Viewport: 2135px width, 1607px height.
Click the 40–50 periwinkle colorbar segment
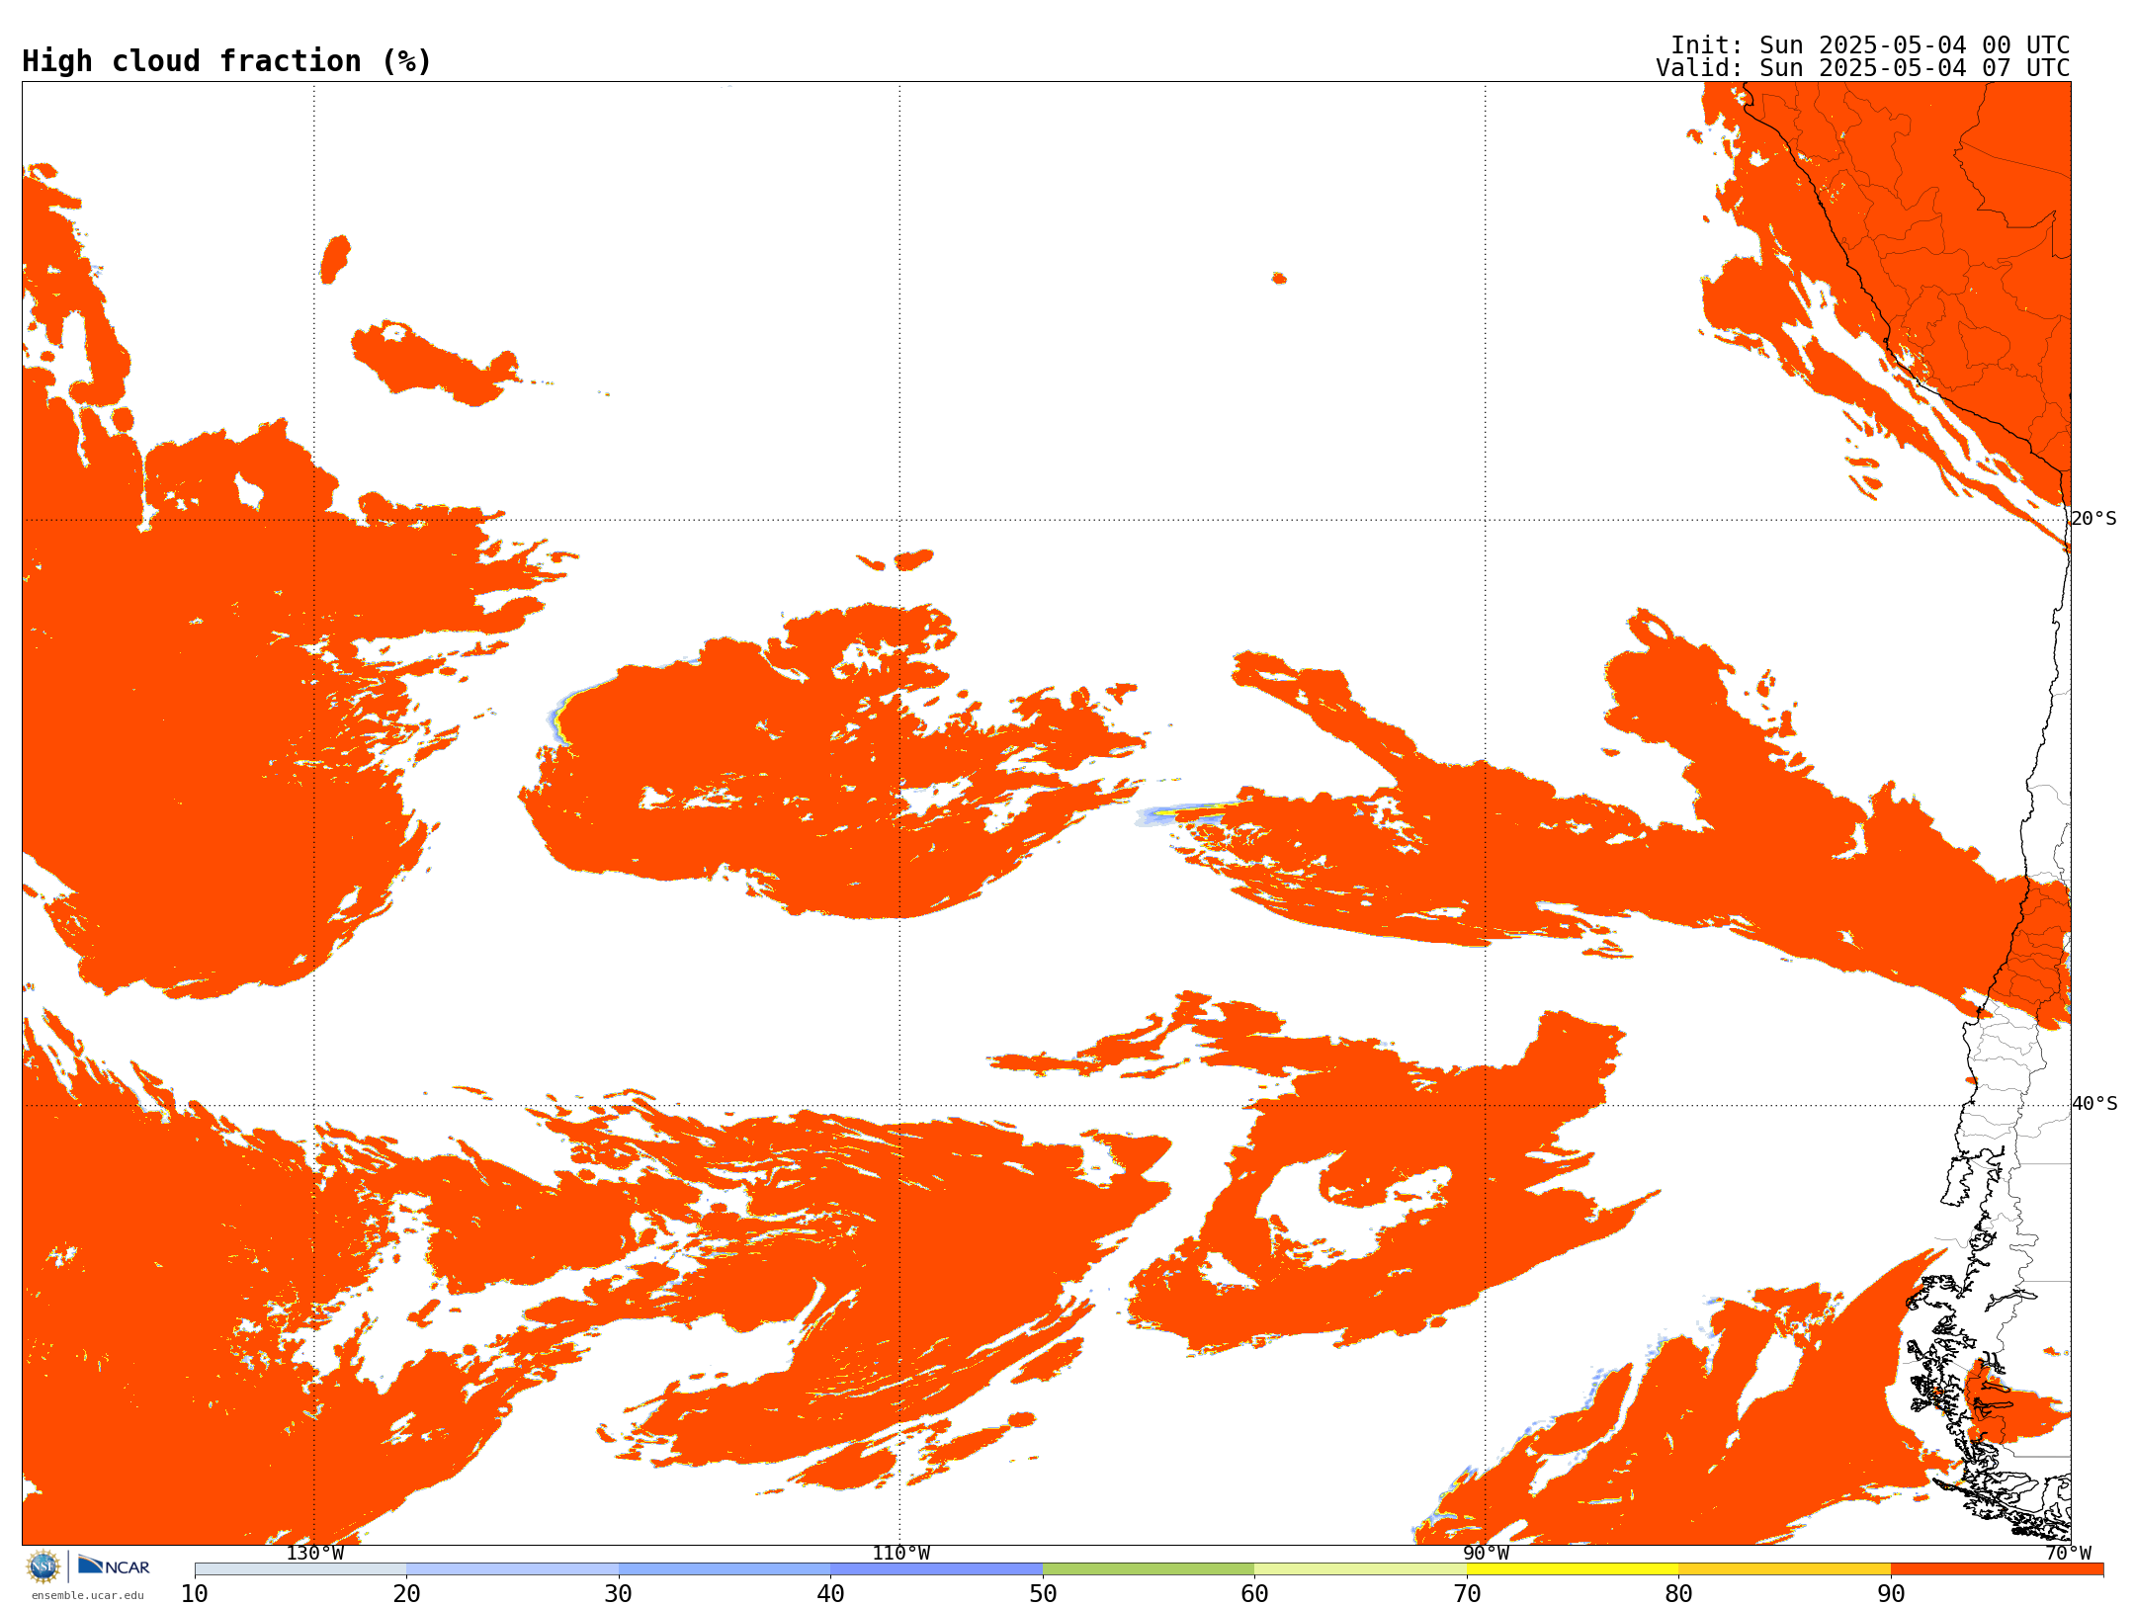pyautogui.click(x=936, y=1569)
